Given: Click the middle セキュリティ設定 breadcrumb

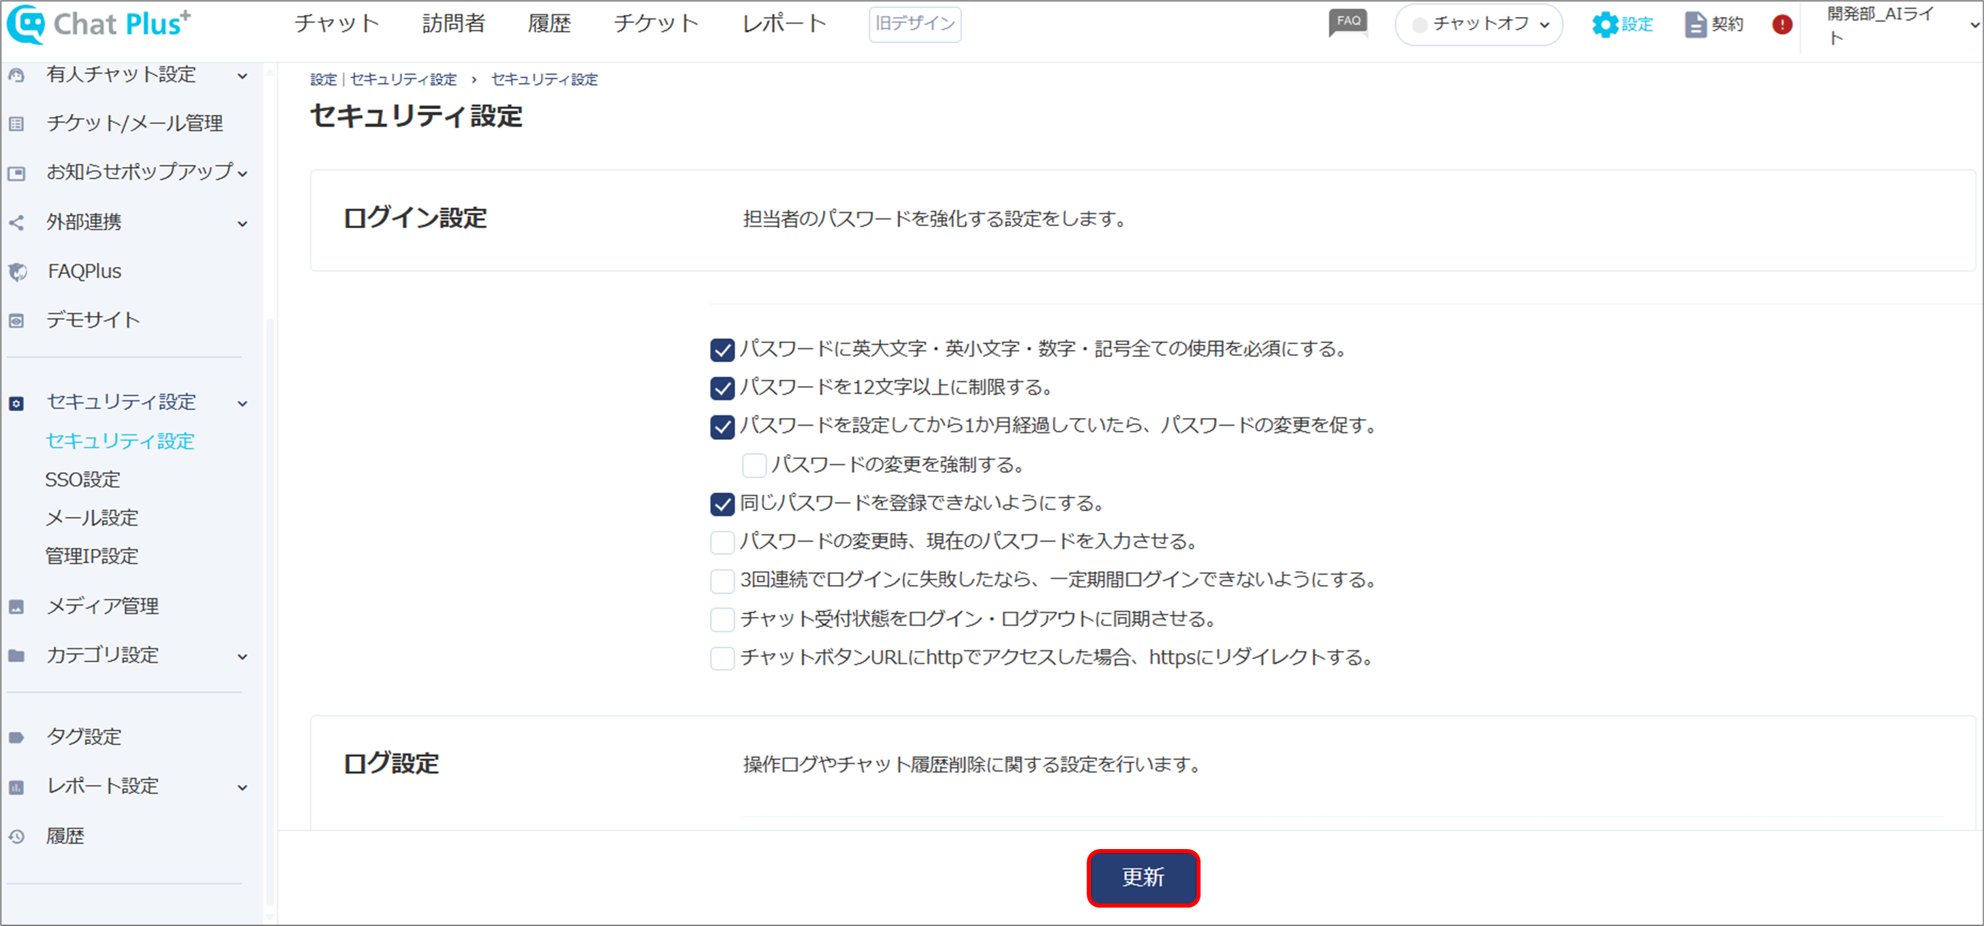Looking at the screenshot, I should [403, 79].
